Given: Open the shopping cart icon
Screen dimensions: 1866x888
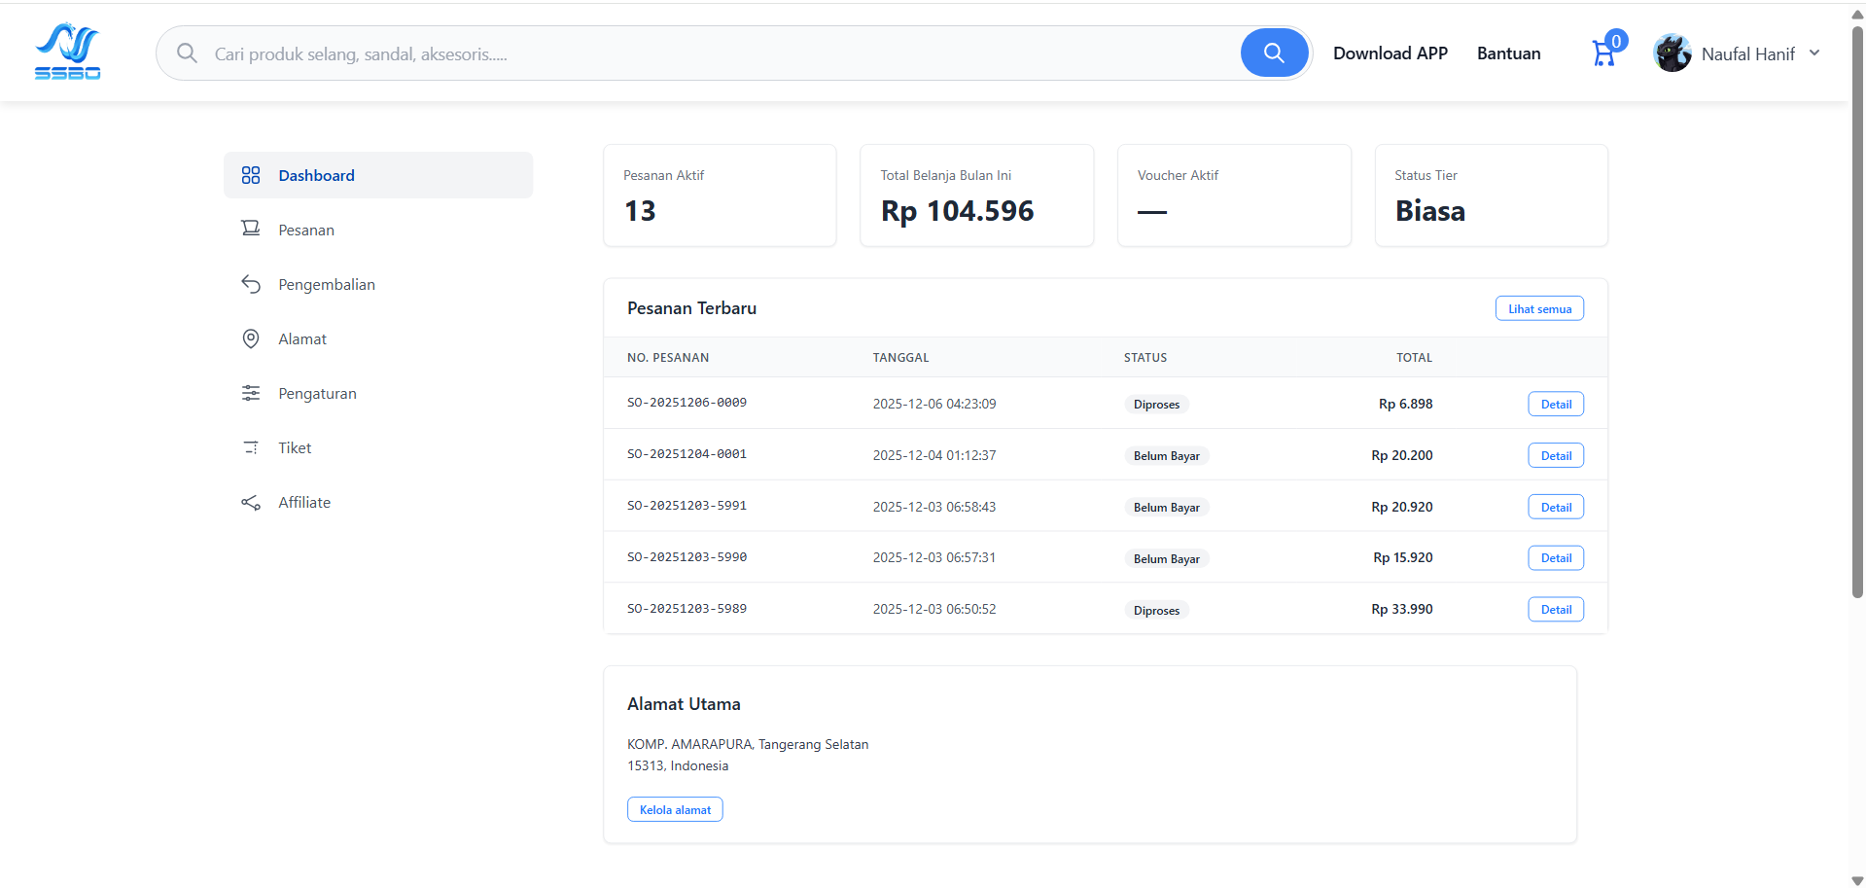Looking at the screenshot, I should pos(1602,53).
